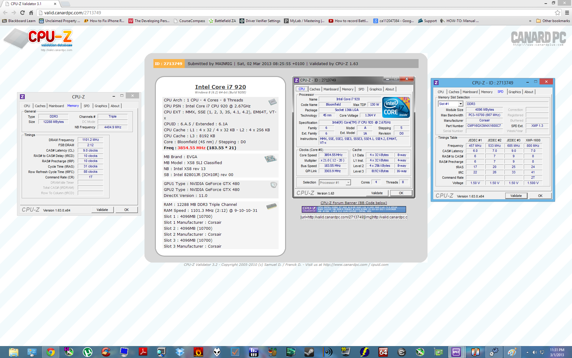Open Adobe Reader from the taskbar
The height and width of the screenshot is (358, 572).
point(143,352)
